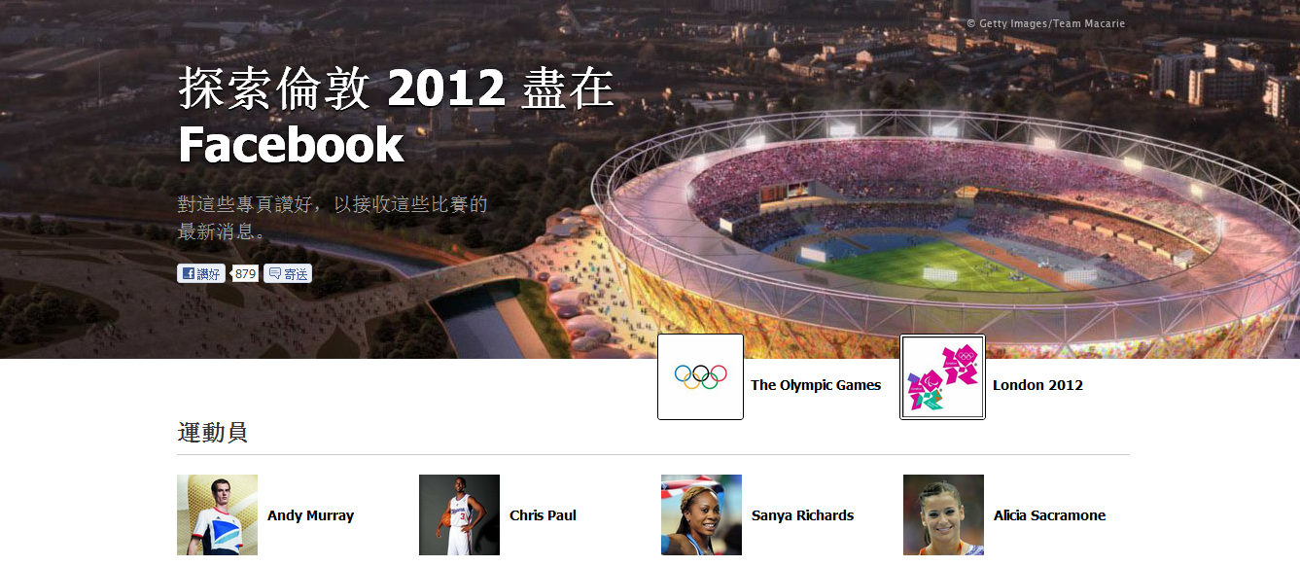Click the 寄送 Send button
This screenshot has height=566, width=1300.
click(288, 274)
